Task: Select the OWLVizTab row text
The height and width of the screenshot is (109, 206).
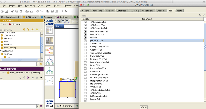Action: pyautogui.click(x=95, y=93)
